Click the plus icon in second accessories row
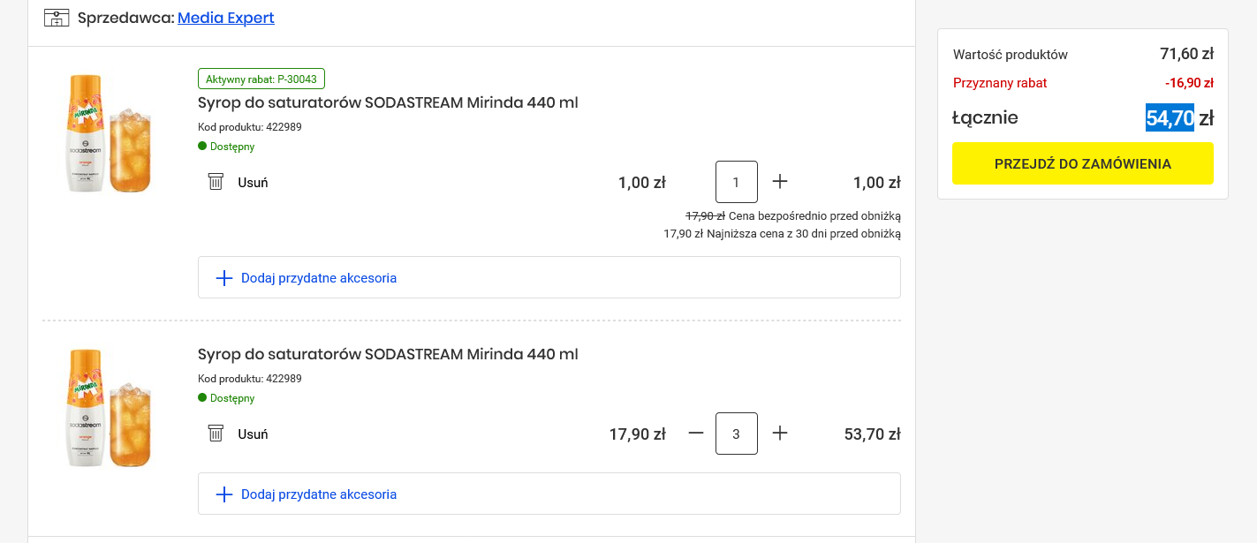 pyautogui.click(x=224, y=494)
